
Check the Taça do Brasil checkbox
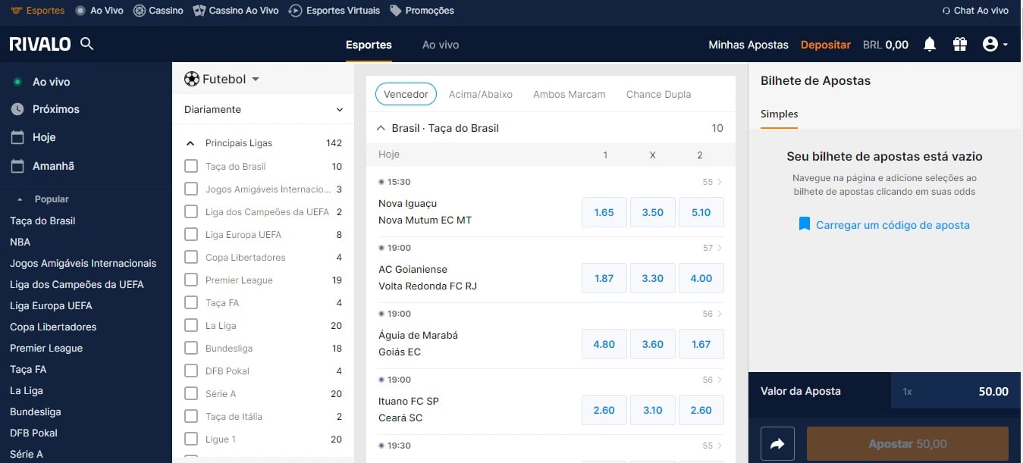tap(191, 166)
